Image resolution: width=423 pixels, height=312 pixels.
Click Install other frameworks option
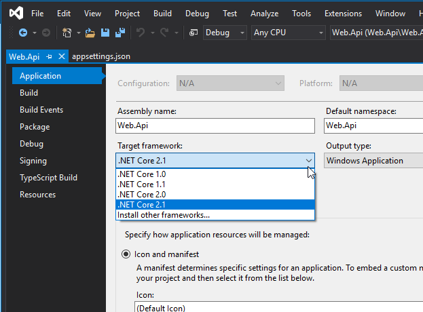point(164,215)
